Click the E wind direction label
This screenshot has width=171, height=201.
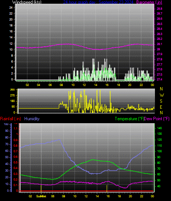tap(161, 107)
